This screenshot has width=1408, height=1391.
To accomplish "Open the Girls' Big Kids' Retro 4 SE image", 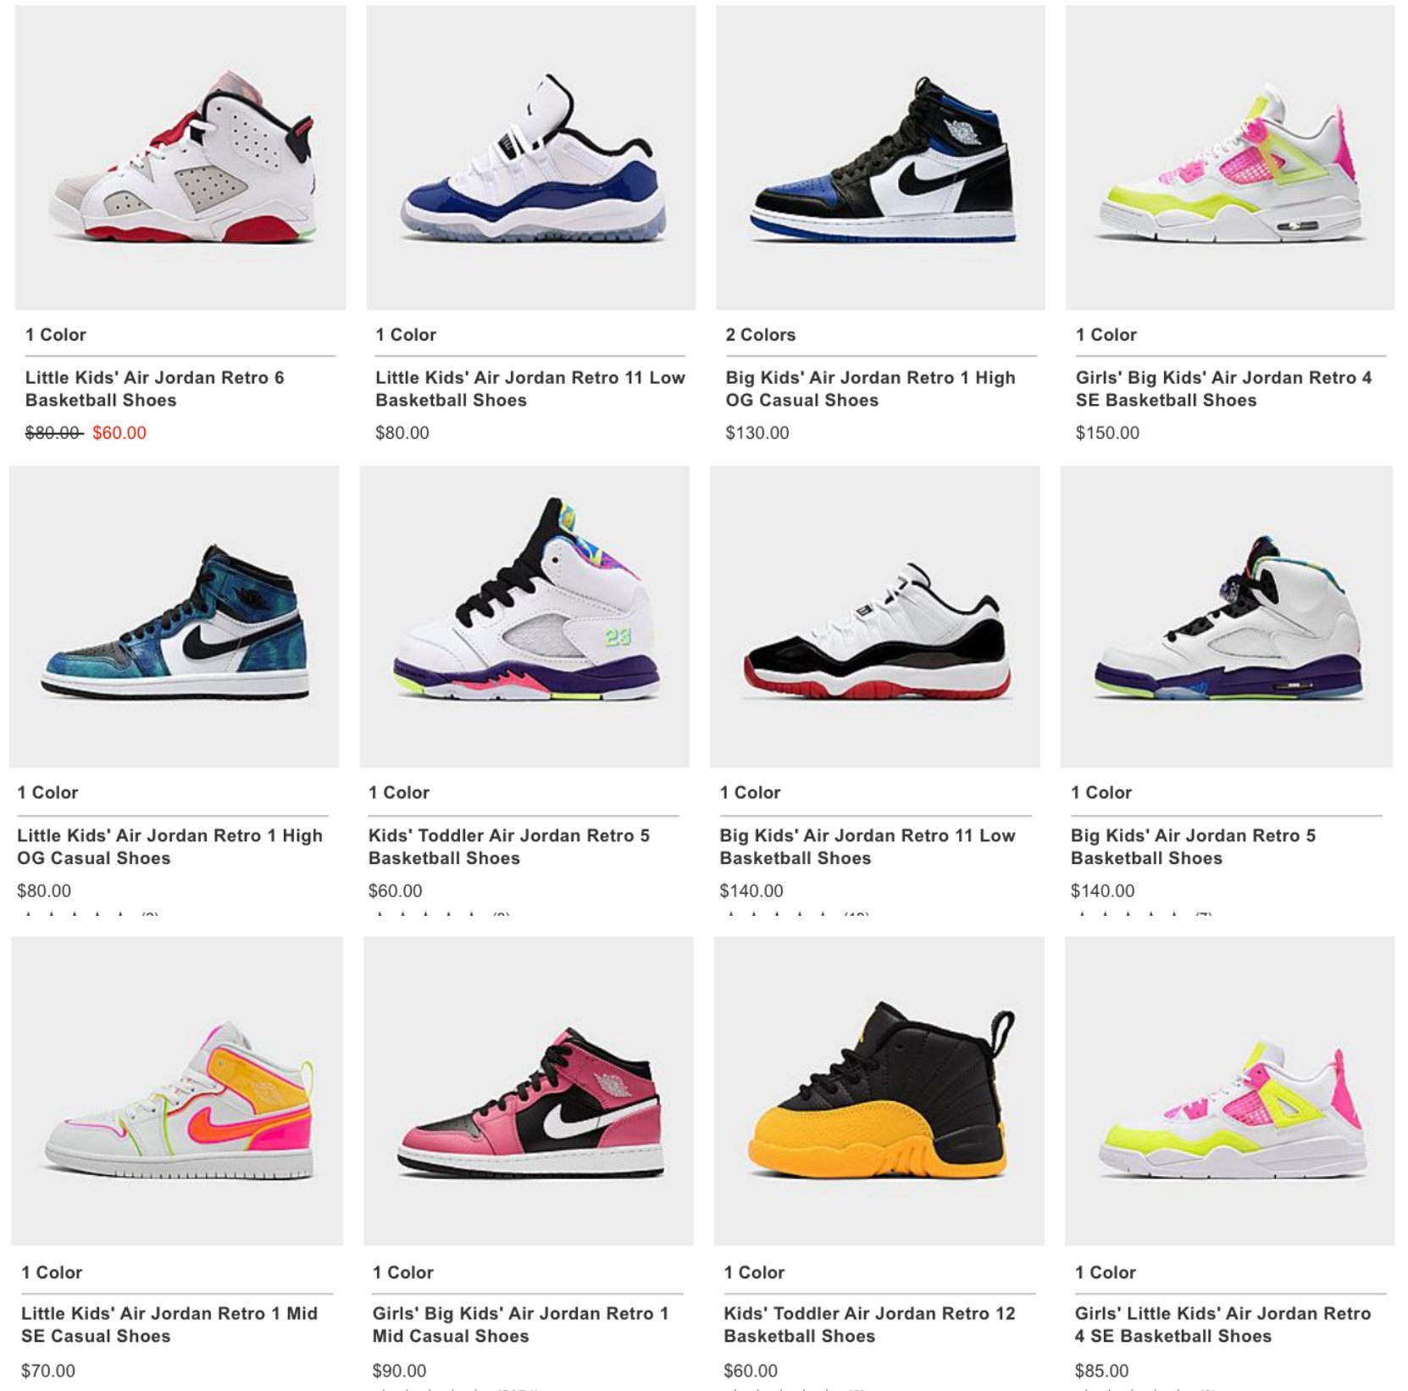I will 1230,158.
